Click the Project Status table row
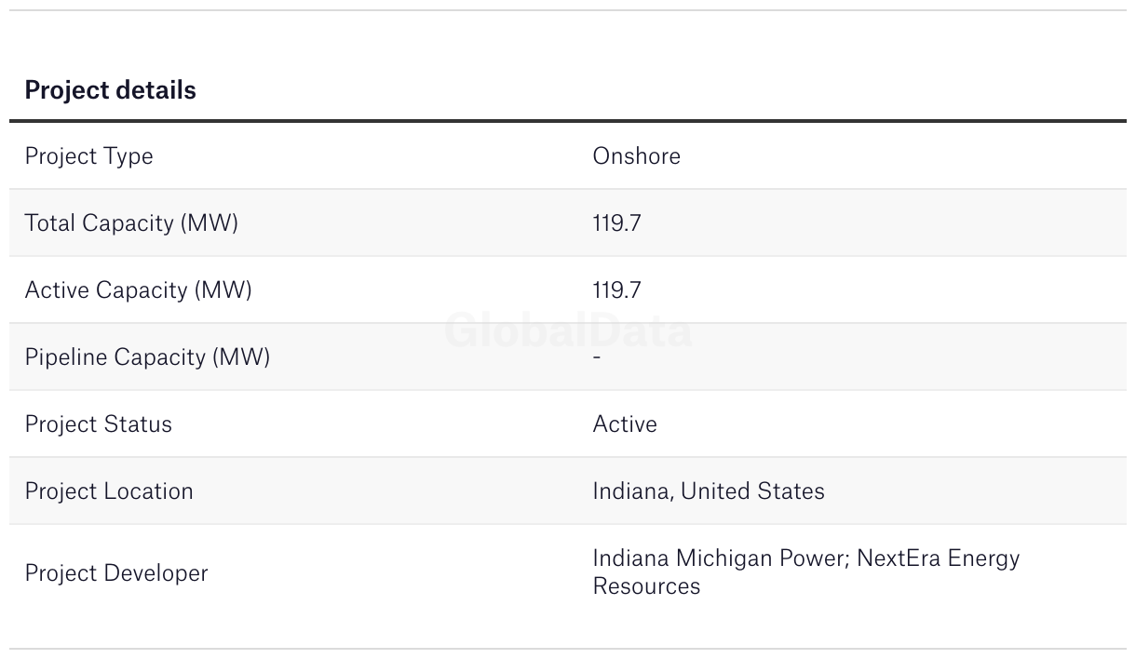This screenshot has height=659, width=1136. coord(568,424)
